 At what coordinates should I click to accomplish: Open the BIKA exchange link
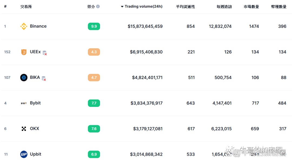(x=35, y=77)
